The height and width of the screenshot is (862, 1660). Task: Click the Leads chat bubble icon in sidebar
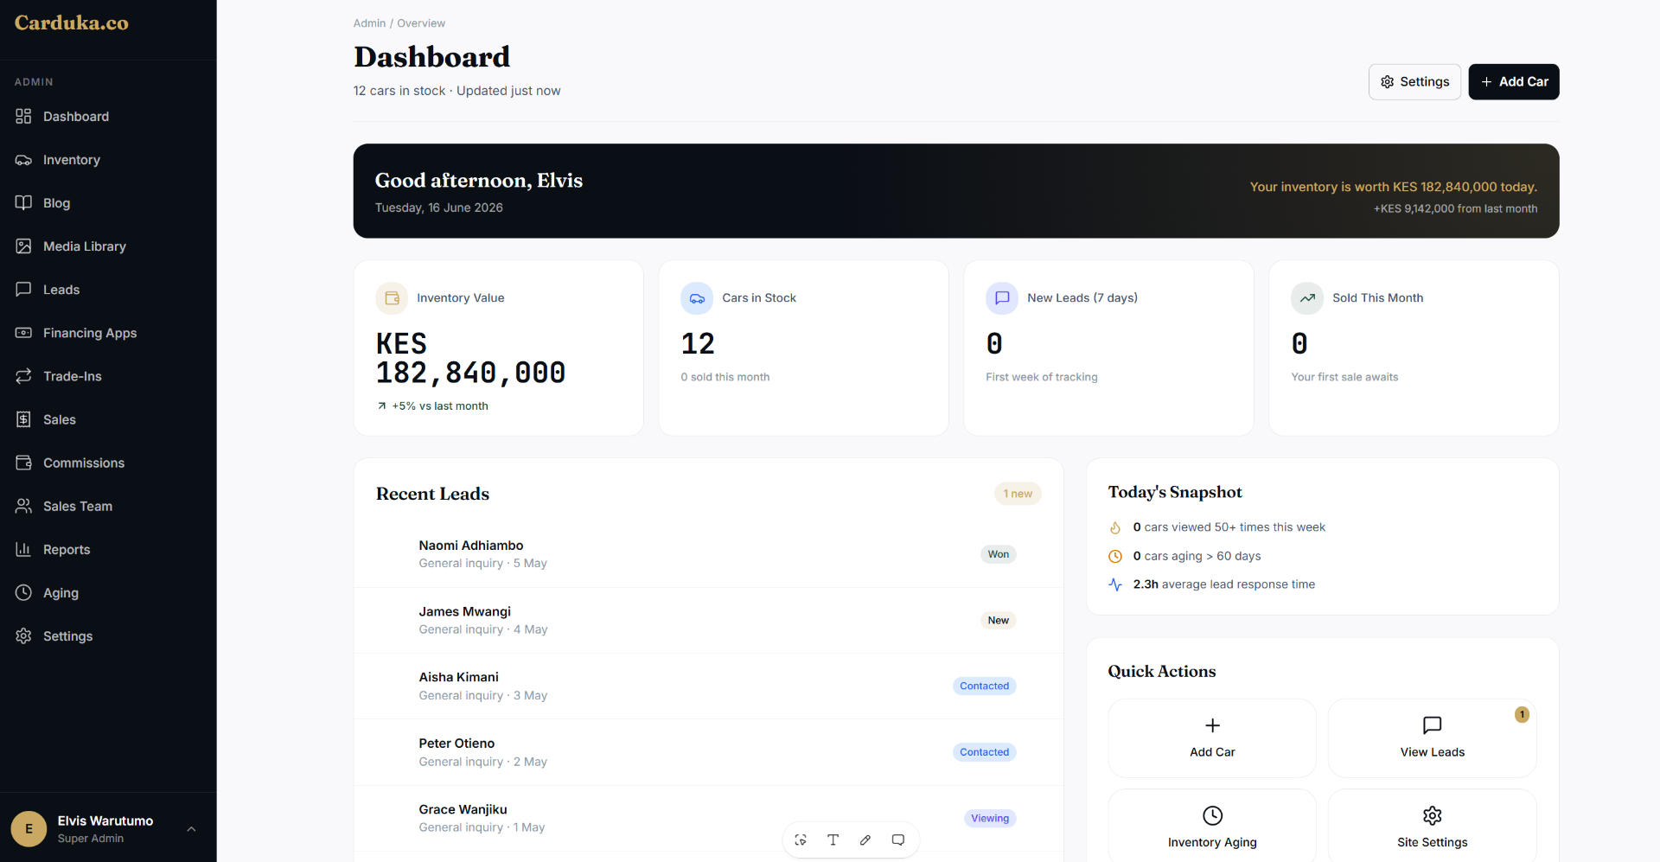click(23, 289)
